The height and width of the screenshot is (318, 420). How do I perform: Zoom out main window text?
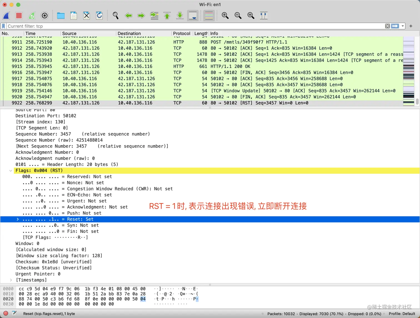pos(238,16)
